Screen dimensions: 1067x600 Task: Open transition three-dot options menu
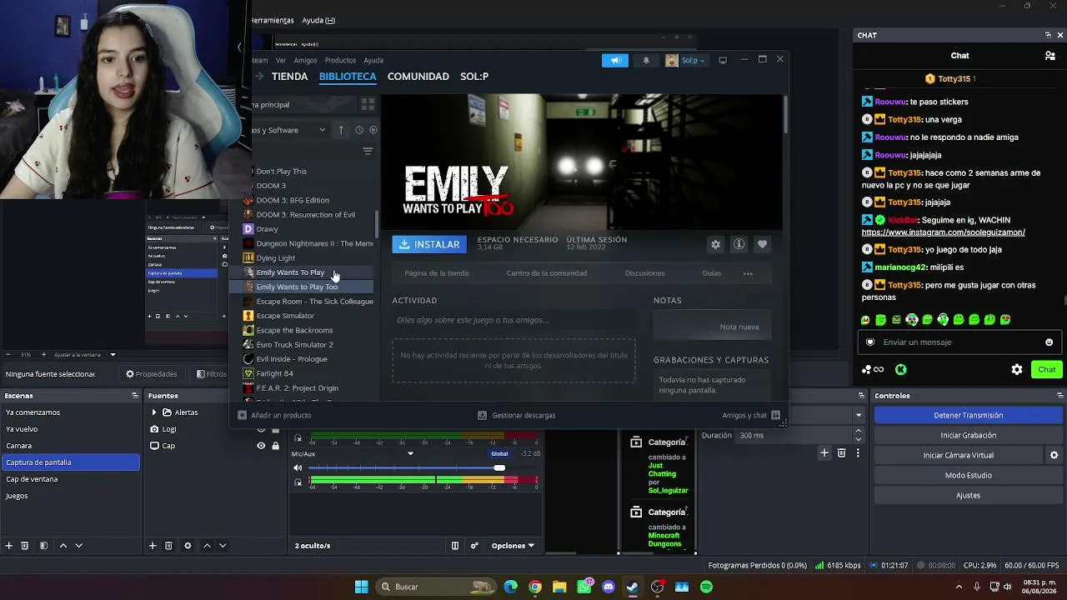(858, 452)
